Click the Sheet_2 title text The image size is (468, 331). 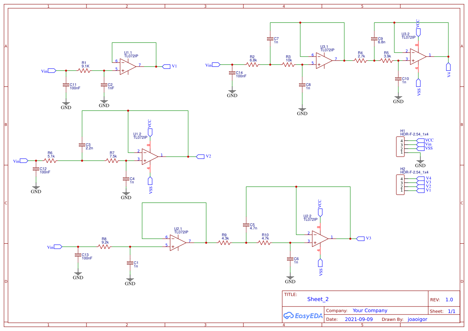318,299
